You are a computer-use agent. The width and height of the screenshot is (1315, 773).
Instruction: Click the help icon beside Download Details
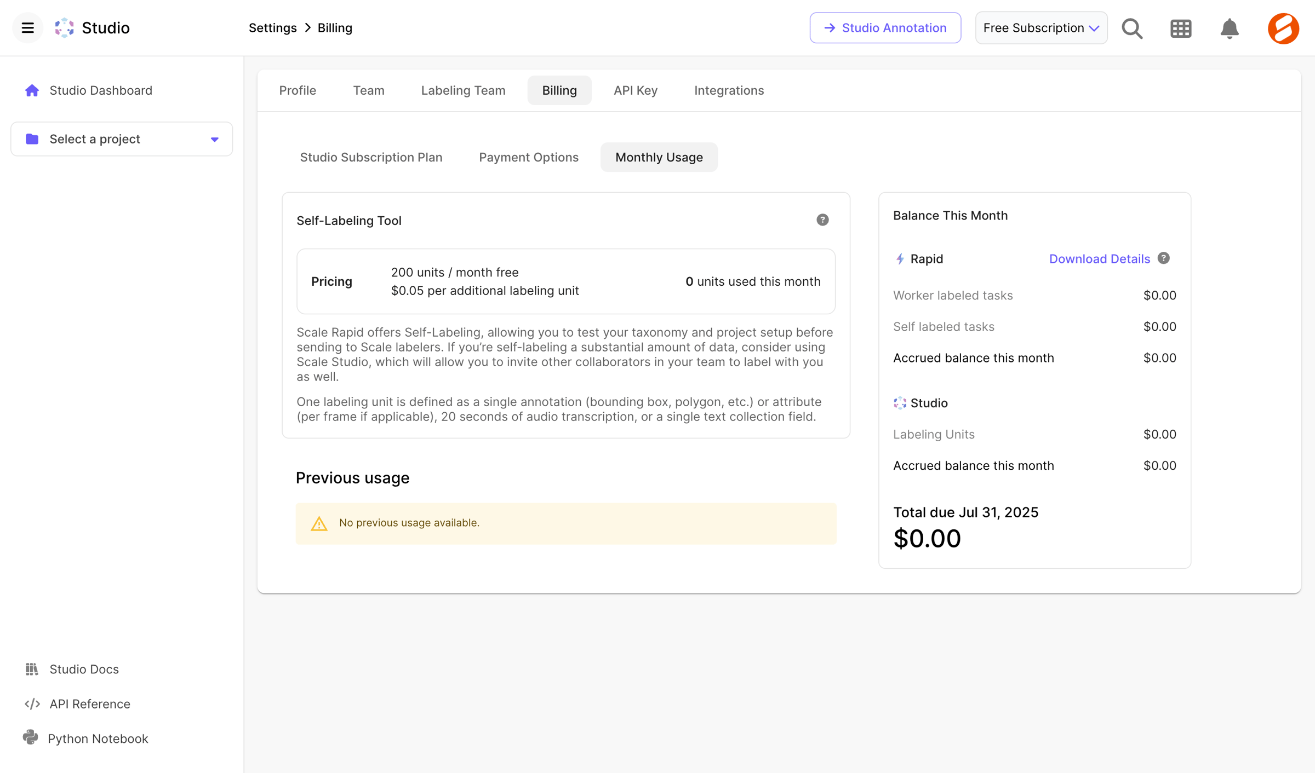tap(1164, 258)
